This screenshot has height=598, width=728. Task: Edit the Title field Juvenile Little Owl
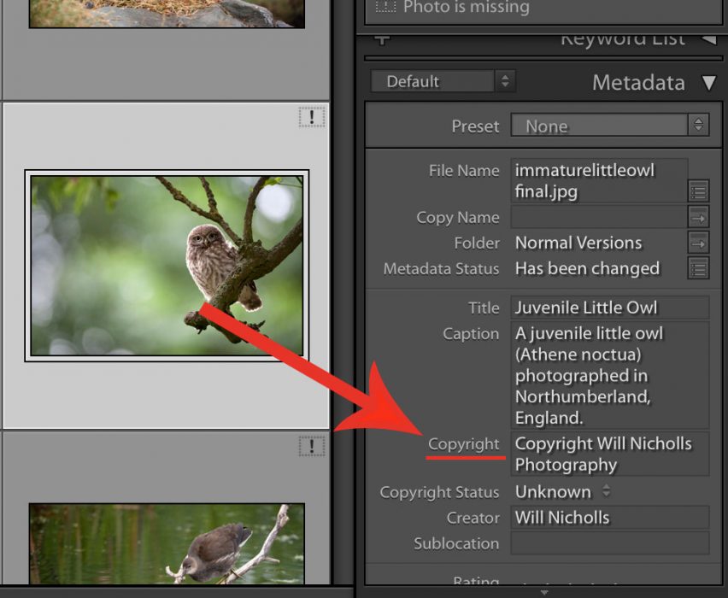point(609,308)
